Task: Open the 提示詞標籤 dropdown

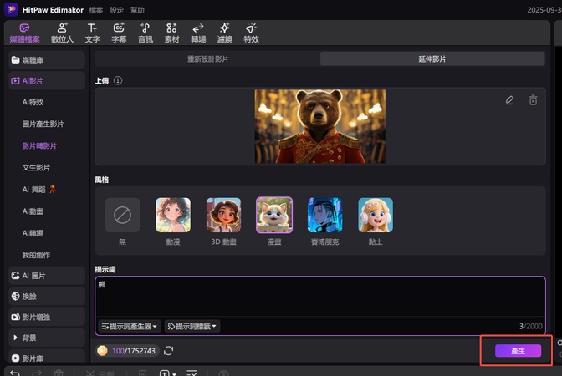Action: pos(192,326)
